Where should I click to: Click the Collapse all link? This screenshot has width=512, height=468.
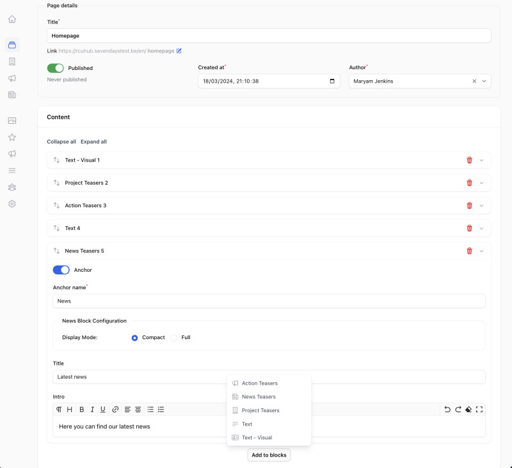coord(61,142)
